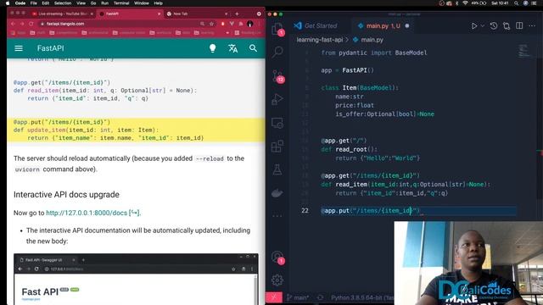This screenshot has height=305, width=543.
Task: Open search on the FastAPI docs site
Action: (253, 48)
